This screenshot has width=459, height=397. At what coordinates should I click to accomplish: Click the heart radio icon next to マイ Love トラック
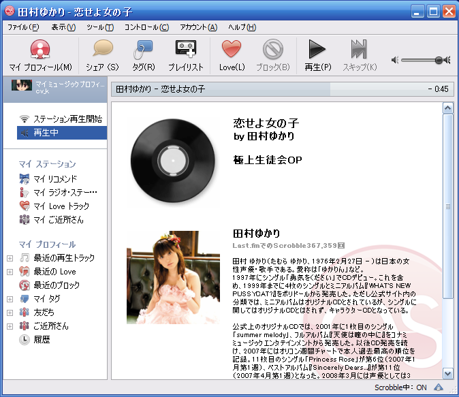tap(25, 206)
